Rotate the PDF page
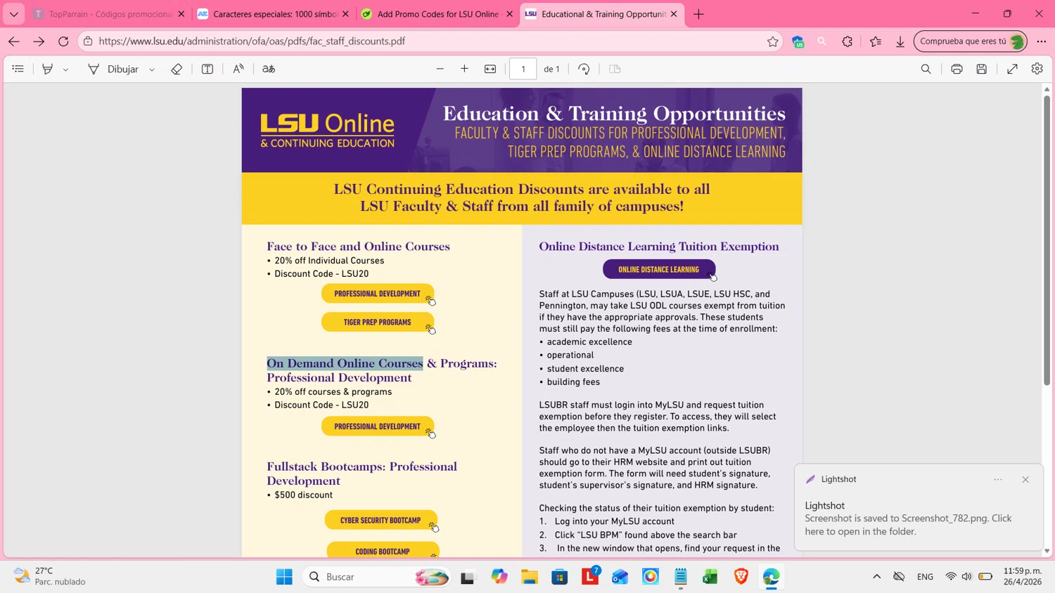The width and height of the screenshot is (1055, 593). tap(584, 69)
